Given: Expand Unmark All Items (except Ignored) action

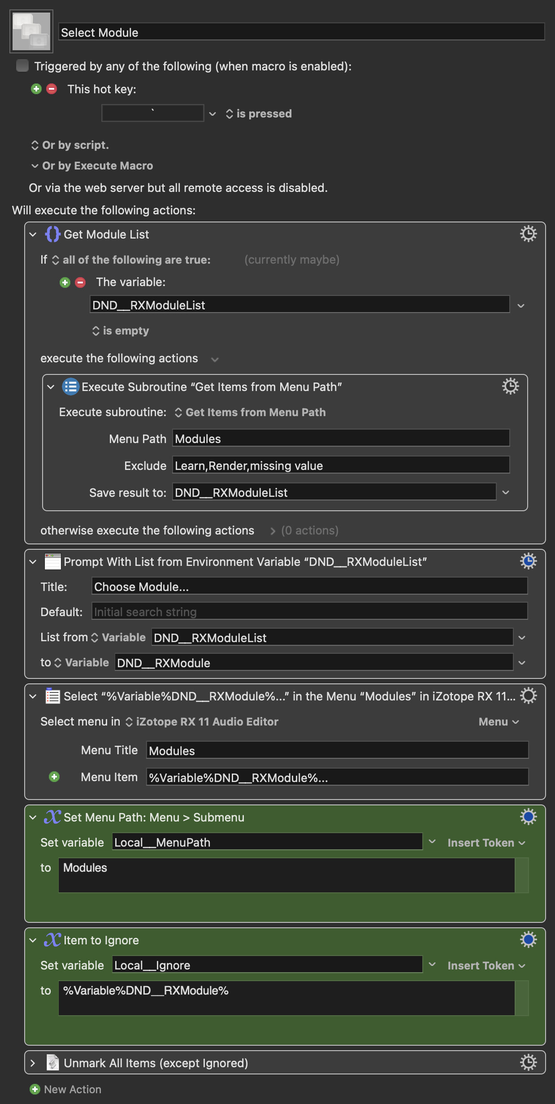Looking at the screenshot, I should [33, 1063].
